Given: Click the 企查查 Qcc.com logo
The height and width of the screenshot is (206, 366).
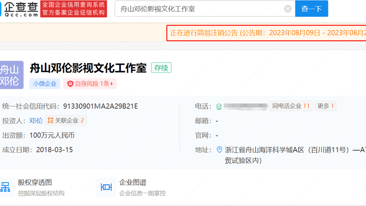Looking at the screenshot, I should 19,9.
